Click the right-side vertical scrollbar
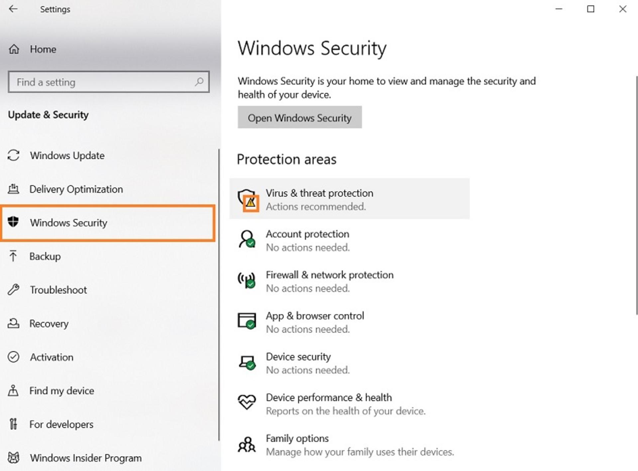The height and width of the screenshot is (471, 638). (636, 195)
